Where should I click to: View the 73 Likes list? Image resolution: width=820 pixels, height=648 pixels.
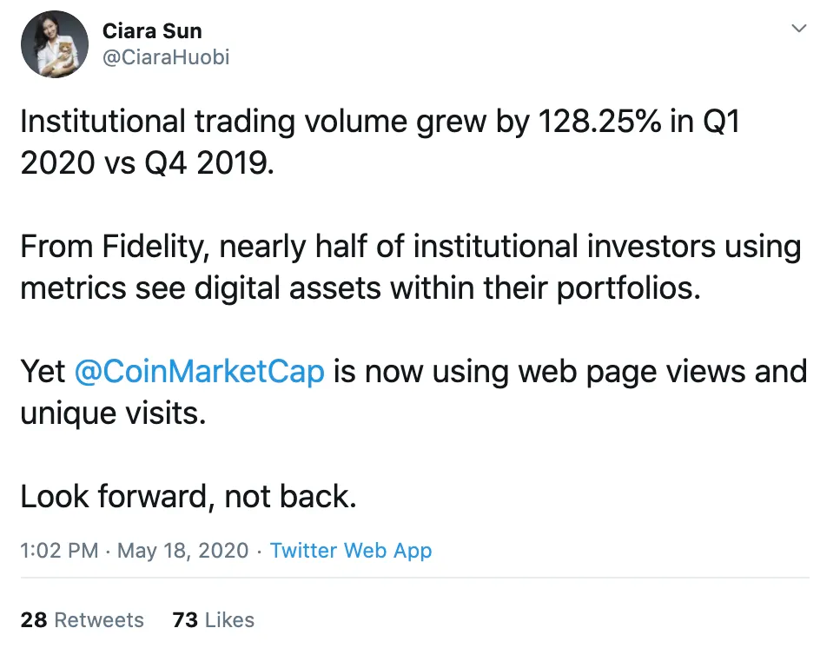coord(214,620)
